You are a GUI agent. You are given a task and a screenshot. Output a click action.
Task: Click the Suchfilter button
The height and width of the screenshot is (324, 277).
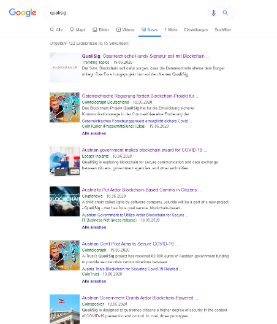222,29
